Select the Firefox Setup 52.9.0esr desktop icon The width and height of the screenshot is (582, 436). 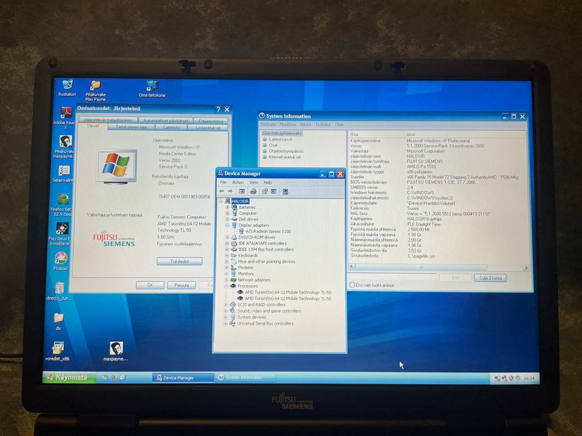[62, 205]
